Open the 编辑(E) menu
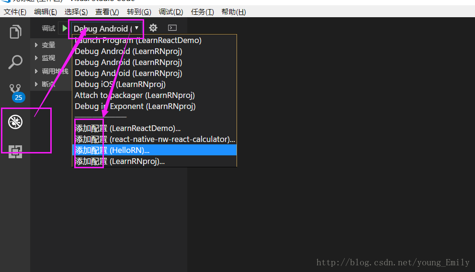Screen dimensions: 475x272 pos(45,12)
